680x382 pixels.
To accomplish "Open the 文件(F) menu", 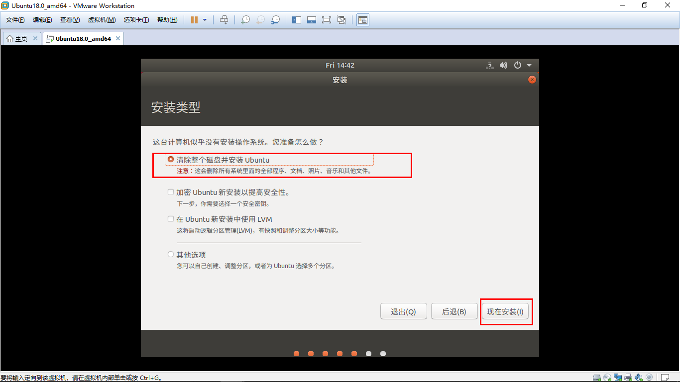I will tap(15, 20).
